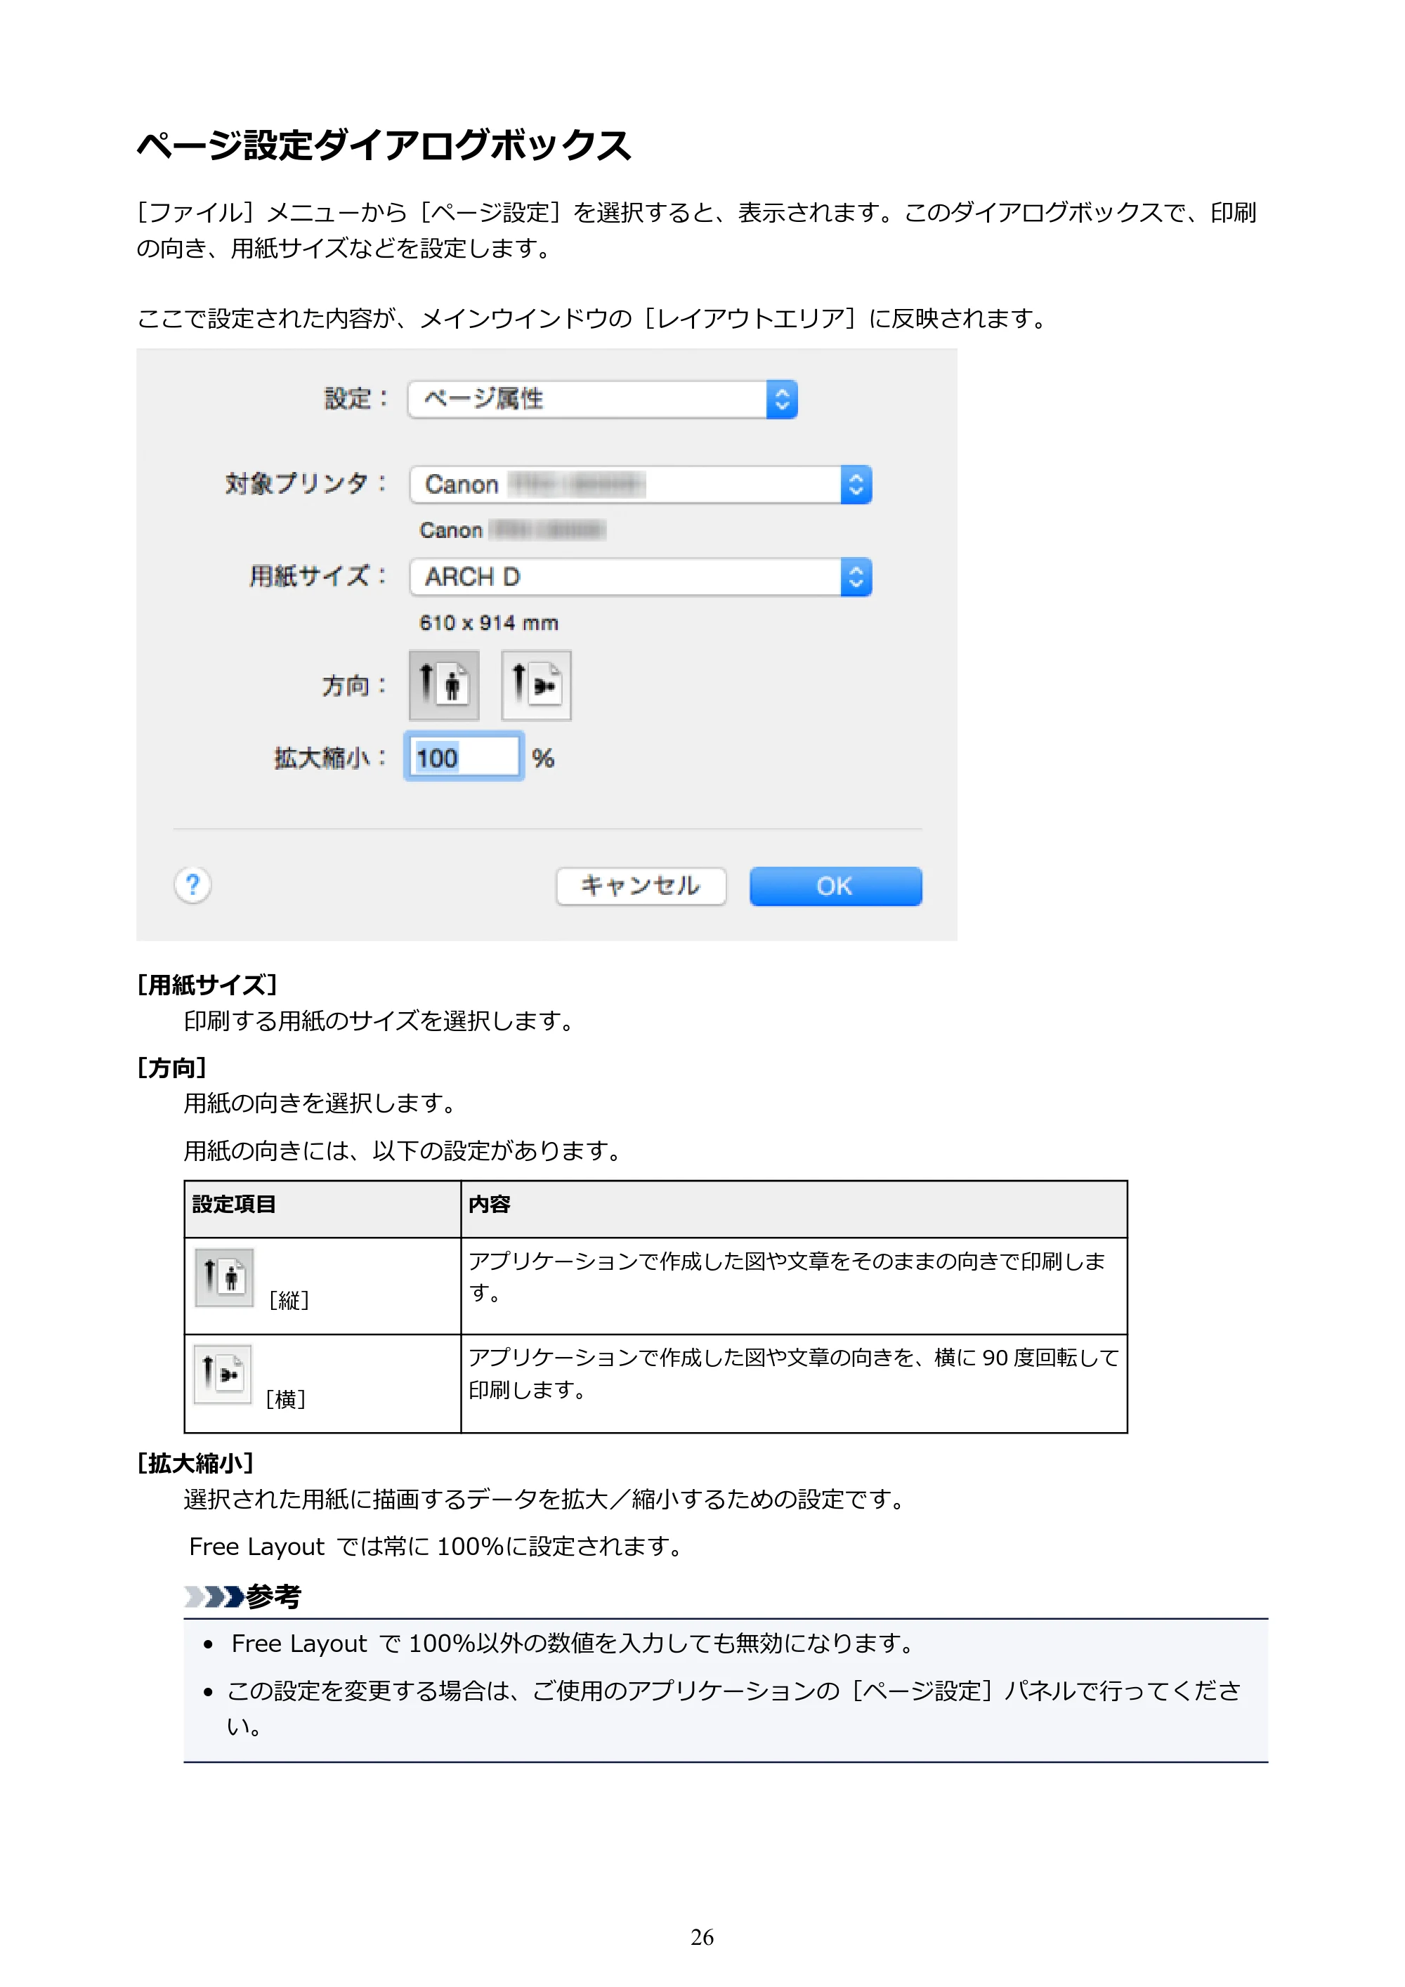Click the [方向] section heading
The width and height of the screenshot is (1405, 1987).
[x=172, y=1067]
